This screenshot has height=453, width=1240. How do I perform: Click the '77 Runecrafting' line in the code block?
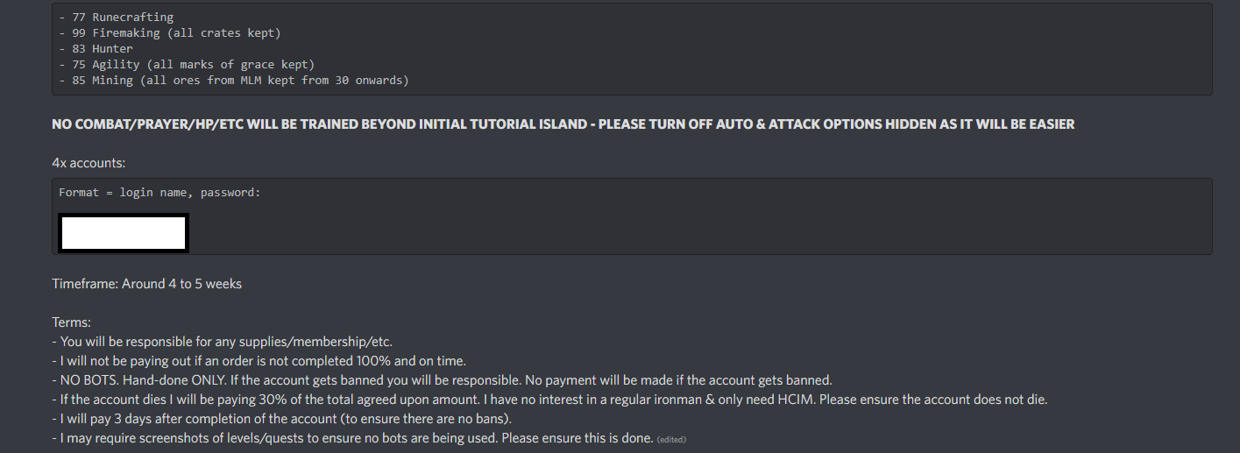tap(116, 17)
